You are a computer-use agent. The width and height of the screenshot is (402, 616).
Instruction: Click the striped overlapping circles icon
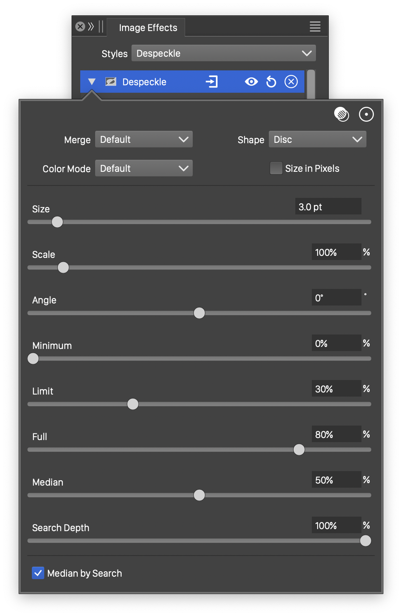tap(342, 114)
